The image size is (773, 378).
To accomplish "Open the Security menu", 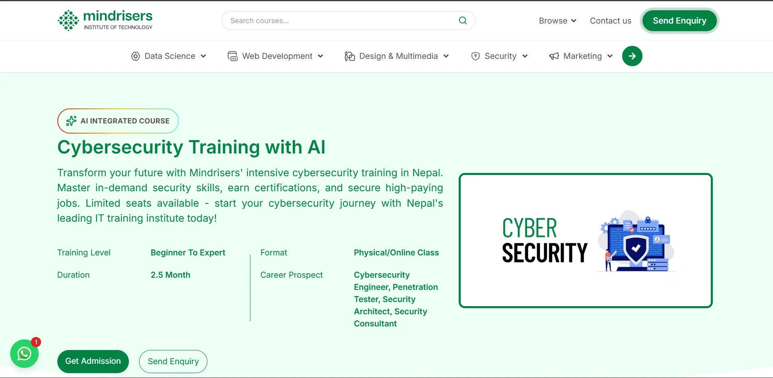I will (x=499, y=56).
